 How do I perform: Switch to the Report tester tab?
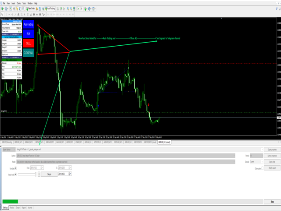(x=24, y=207)
